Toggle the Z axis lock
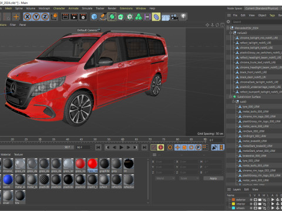 coord(45,17)
